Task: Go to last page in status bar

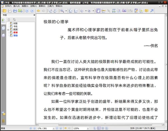Action: coord(61,128)
